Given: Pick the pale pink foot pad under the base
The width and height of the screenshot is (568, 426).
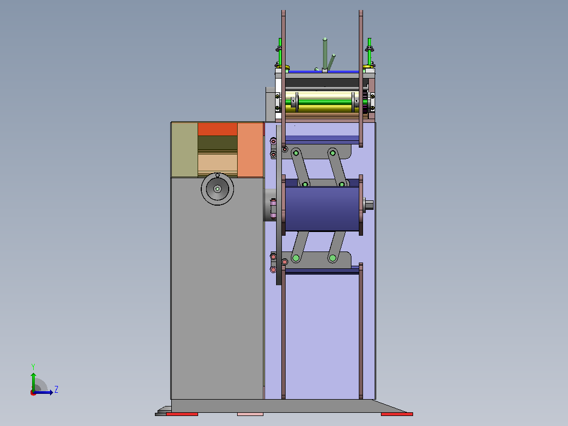Looking at the screenshot, I should tap(250, 414).
